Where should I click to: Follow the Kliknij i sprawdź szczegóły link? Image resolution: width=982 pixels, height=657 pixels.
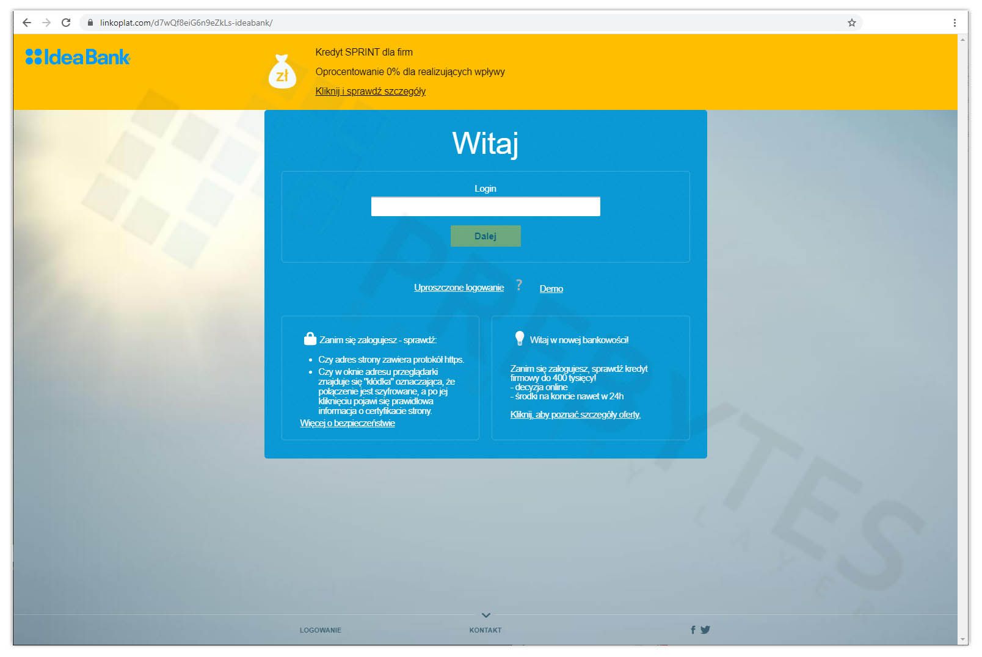click(371, 91)
